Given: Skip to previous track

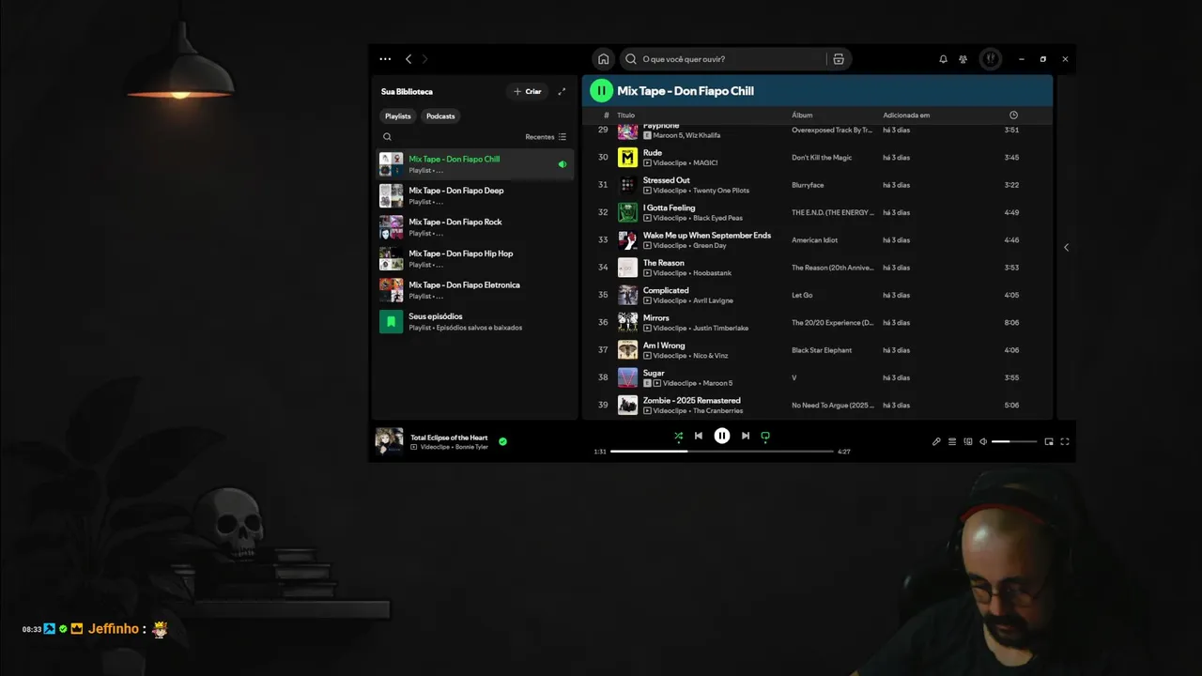Looking at the screenshot, I should [x=699, y=436].
